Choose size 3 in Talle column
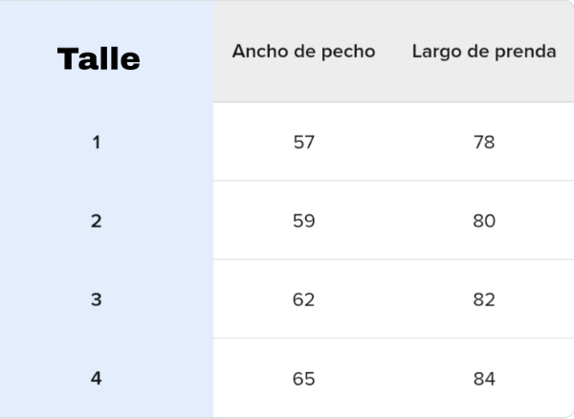This screenshot has height=419, width=574. click(96, 299)
